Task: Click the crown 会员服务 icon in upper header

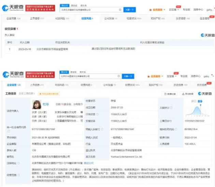Action: click(x=150, y=10)
